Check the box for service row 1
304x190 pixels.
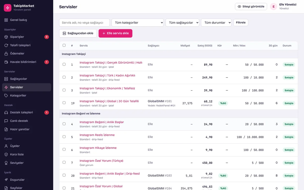click(64, 64)
